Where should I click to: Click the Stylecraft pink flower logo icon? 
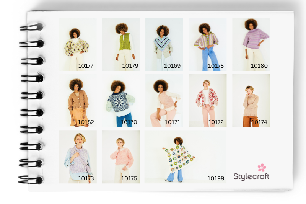coord(262,167)
